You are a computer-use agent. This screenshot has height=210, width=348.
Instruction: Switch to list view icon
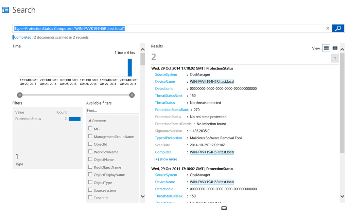[x=326, y=48]
